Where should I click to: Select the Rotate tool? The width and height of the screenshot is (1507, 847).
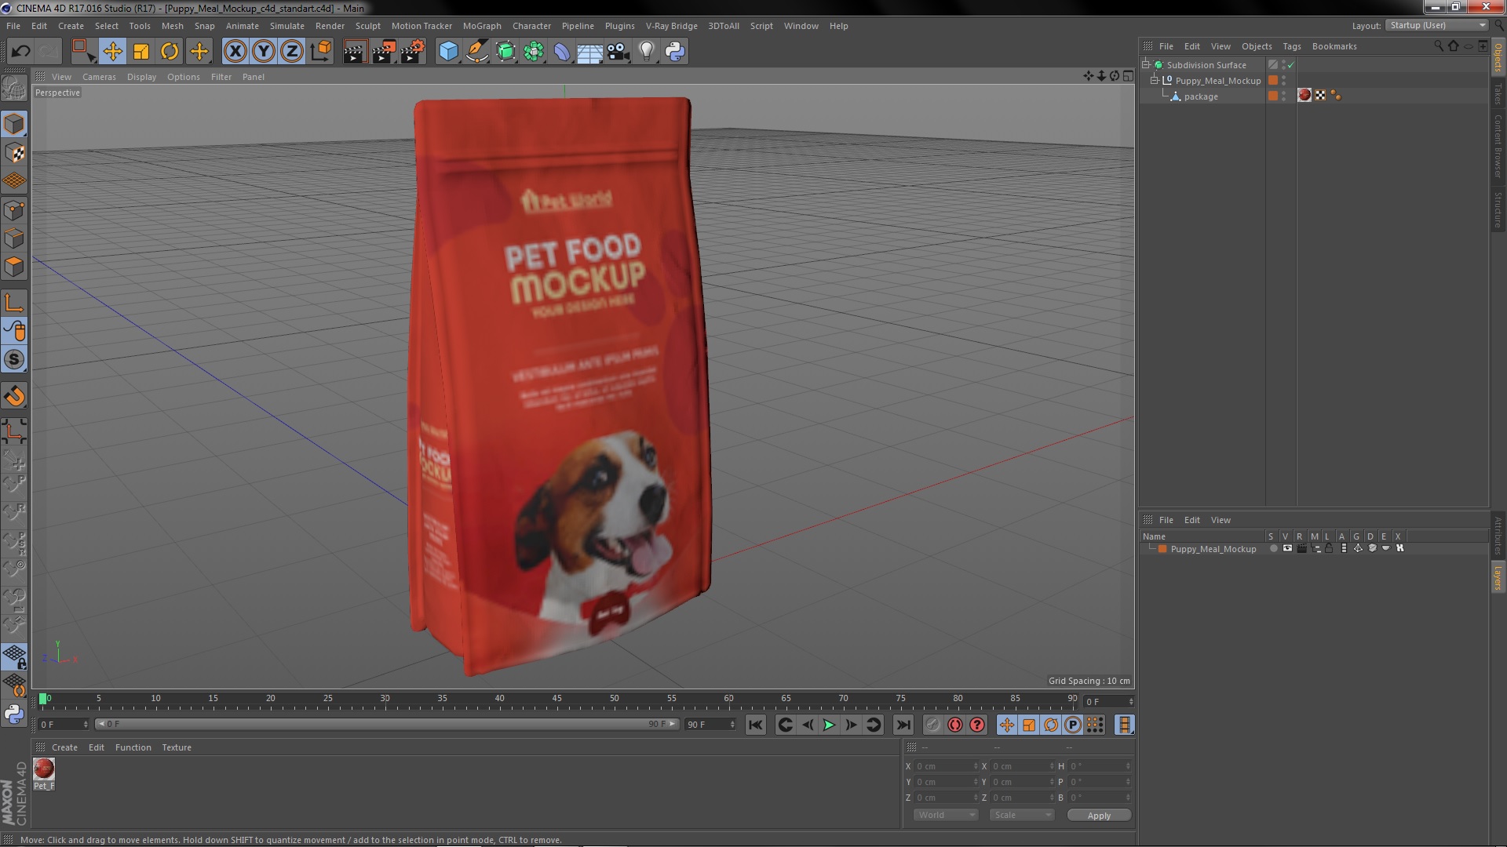tap(170, 52)
